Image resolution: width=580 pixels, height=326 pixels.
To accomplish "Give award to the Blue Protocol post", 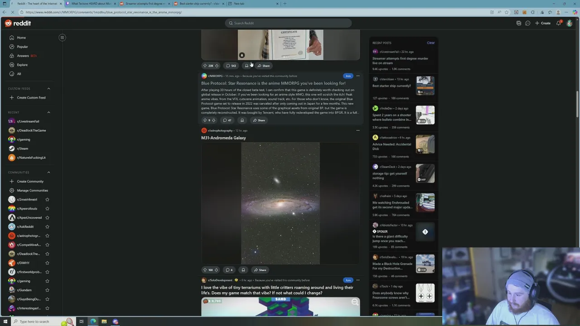I will click(x=242, y=120).
